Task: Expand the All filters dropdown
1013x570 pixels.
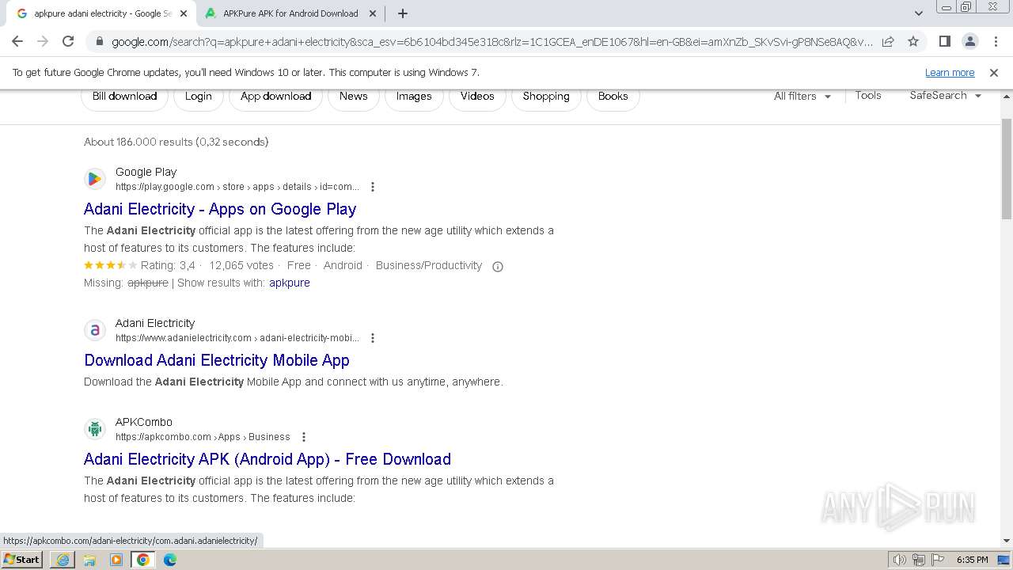Action: (802, 96)
